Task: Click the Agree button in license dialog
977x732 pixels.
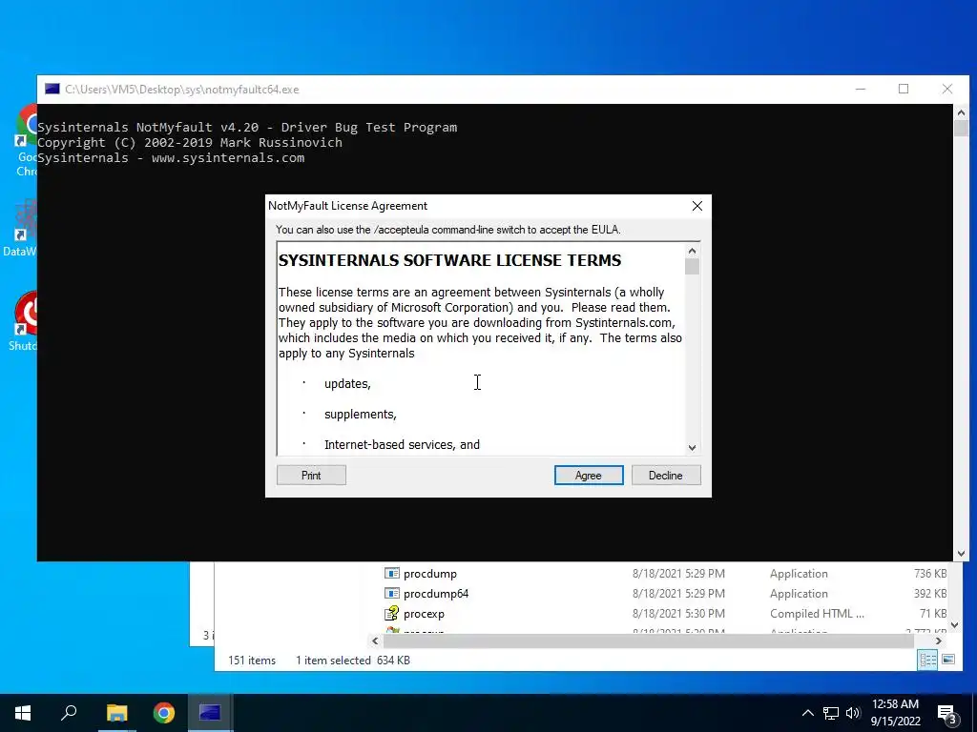Action: pyautogui.click(x=588, y=475)
